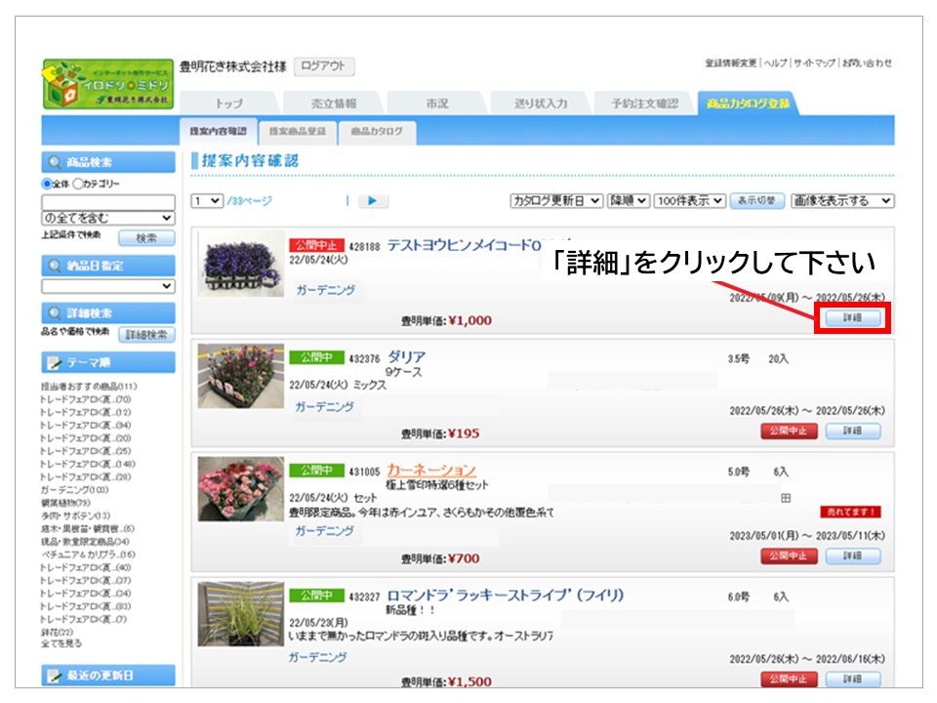
Task: Click the product search keyword text field
Action: click(x=107, y=201)
